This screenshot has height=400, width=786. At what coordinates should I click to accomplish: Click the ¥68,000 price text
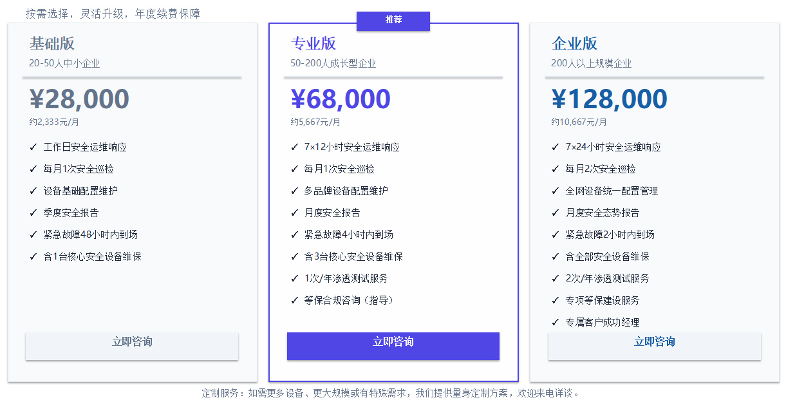pyautogui.click(x=341, y=99)
